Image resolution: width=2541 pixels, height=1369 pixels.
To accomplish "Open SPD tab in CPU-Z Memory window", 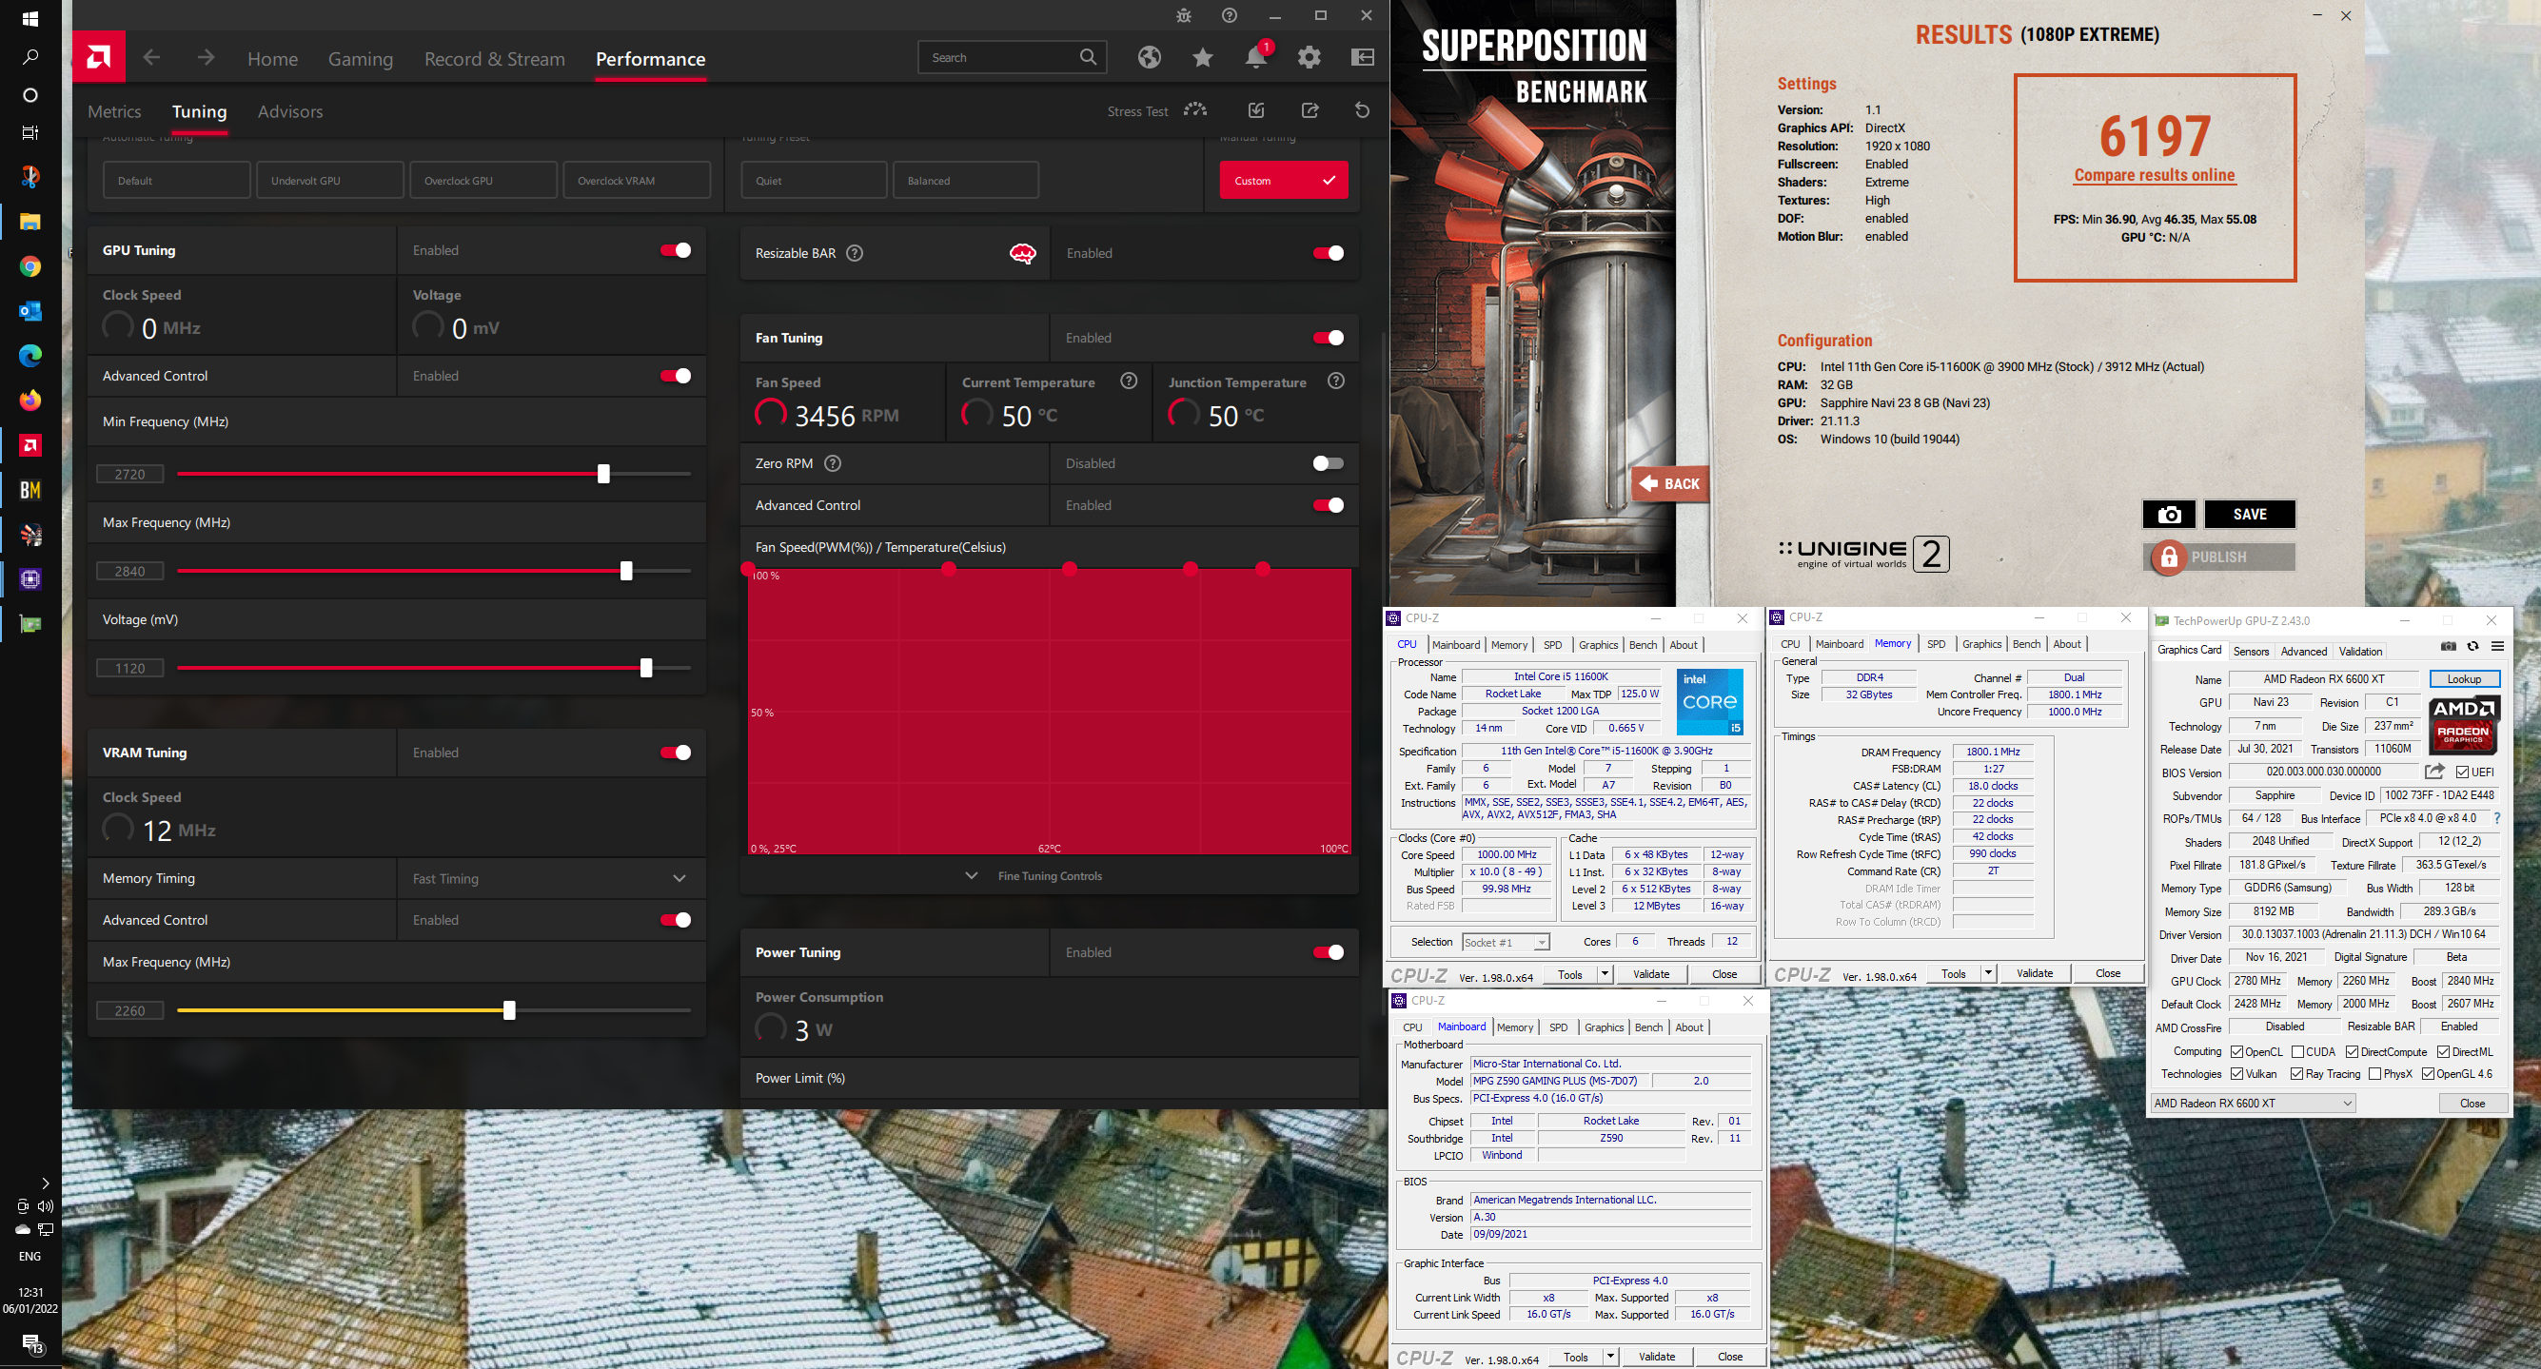I will click(x=1936, y=644).
